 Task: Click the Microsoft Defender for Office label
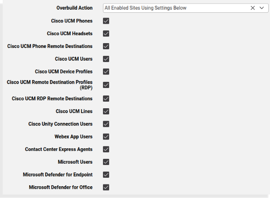tap(61, 187)
